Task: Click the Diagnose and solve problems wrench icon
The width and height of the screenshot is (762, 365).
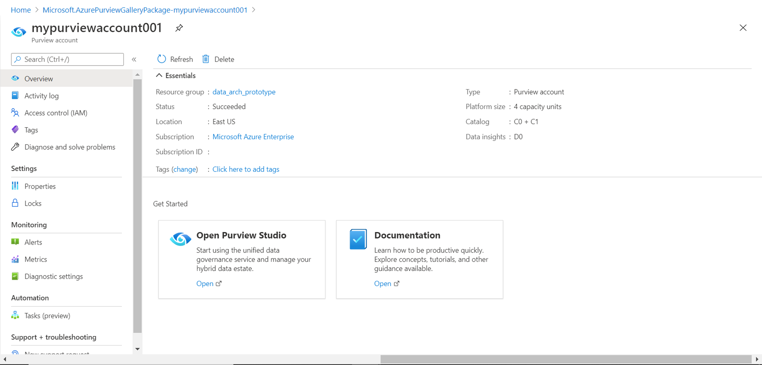Action: point(15,147)
